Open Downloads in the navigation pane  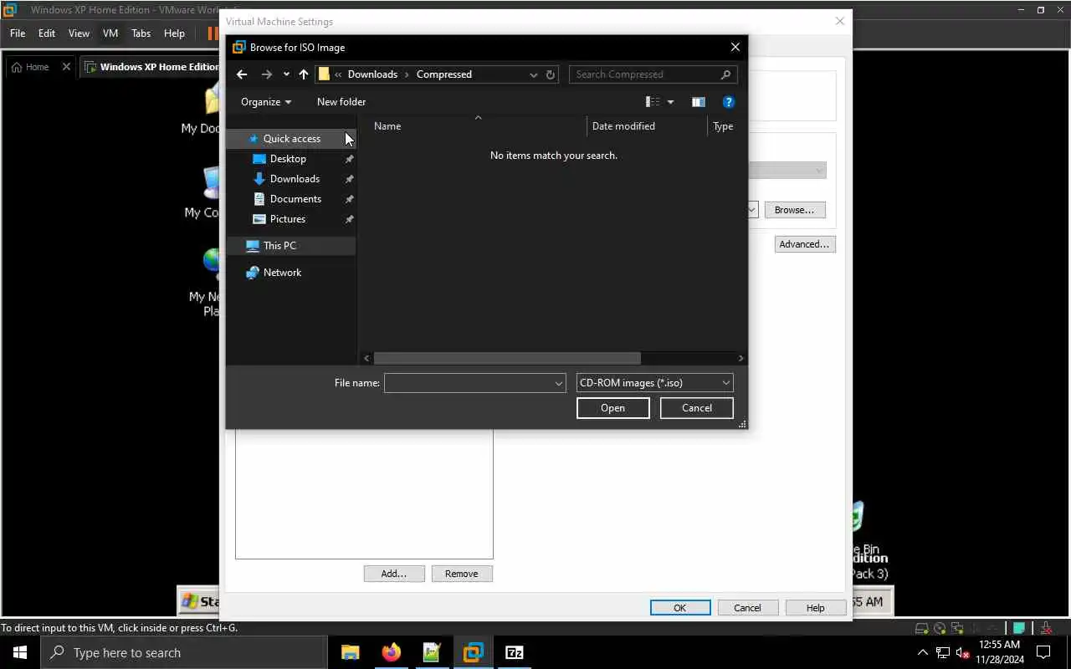coord(295,179)
